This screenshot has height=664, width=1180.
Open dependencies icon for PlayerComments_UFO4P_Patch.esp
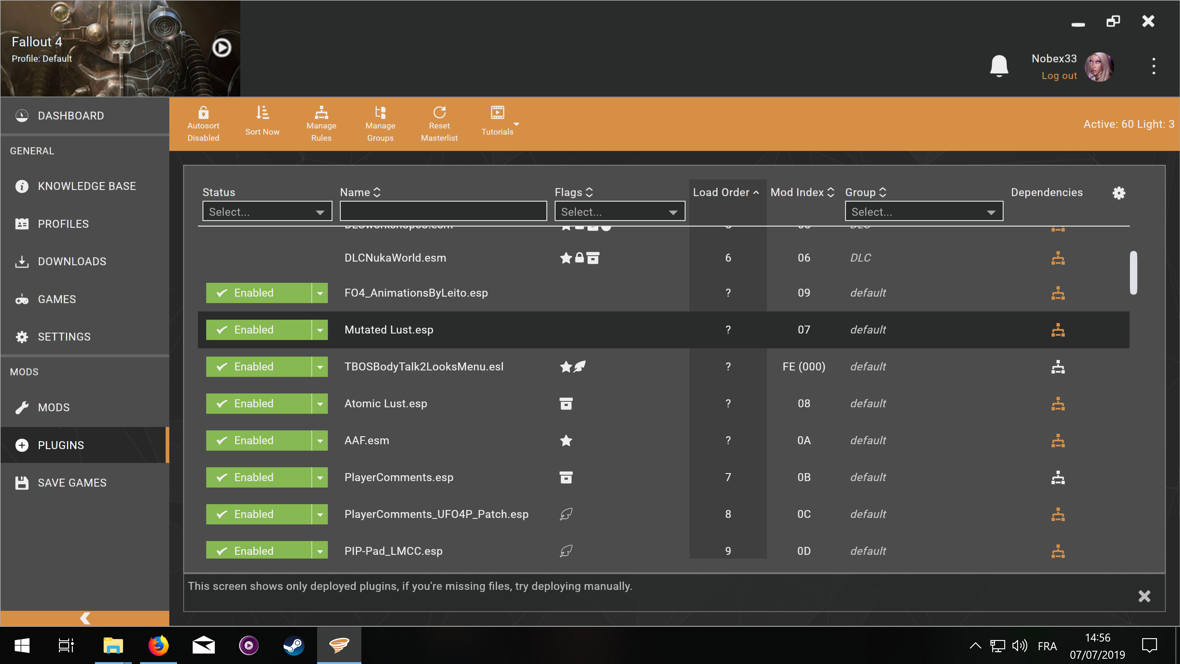1058,514
